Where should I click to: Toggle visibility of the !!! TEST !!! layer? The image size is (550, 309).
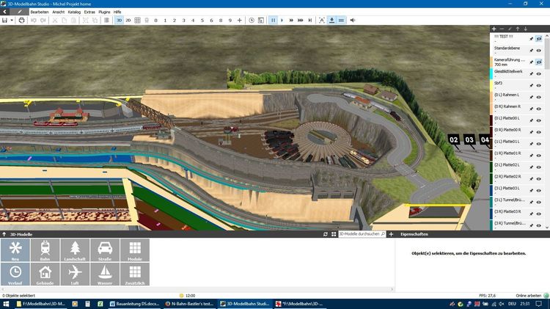coord(539,39)
